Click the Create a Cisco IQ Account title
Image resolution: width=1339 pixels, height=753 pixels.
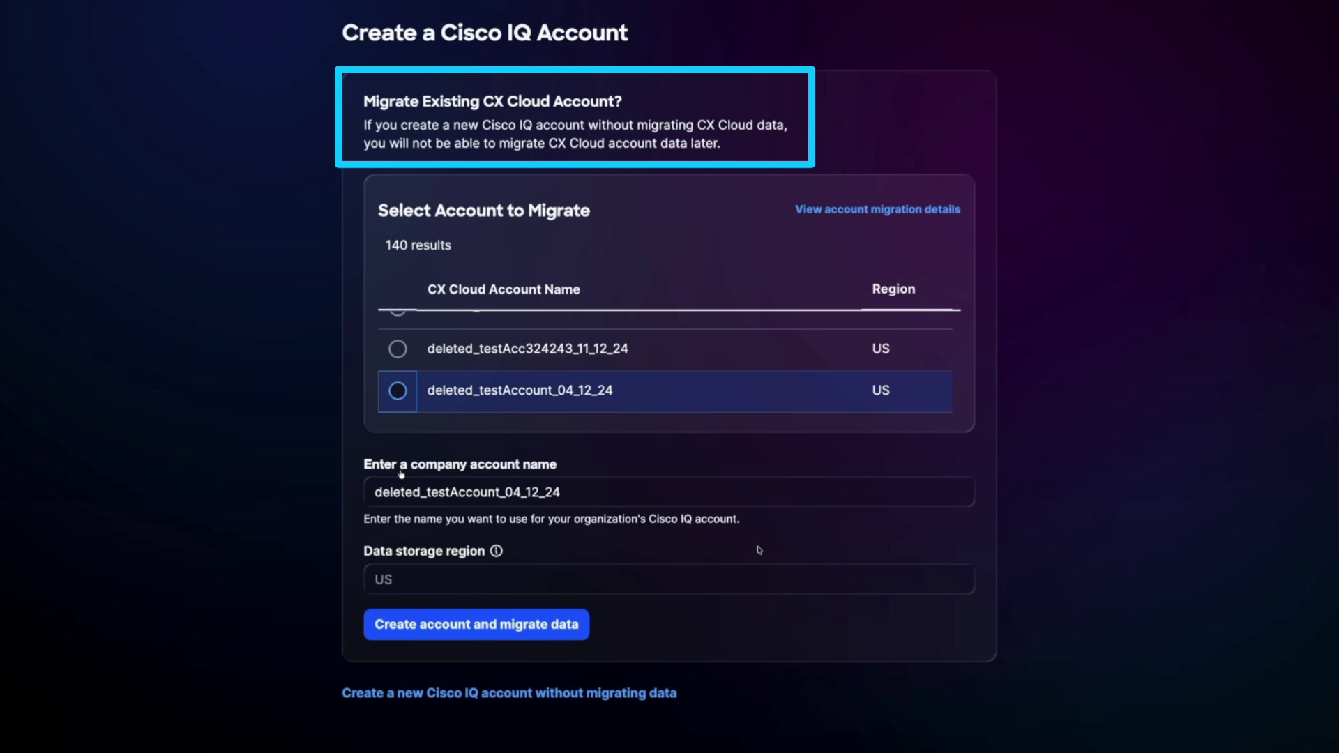click(485, 33)
